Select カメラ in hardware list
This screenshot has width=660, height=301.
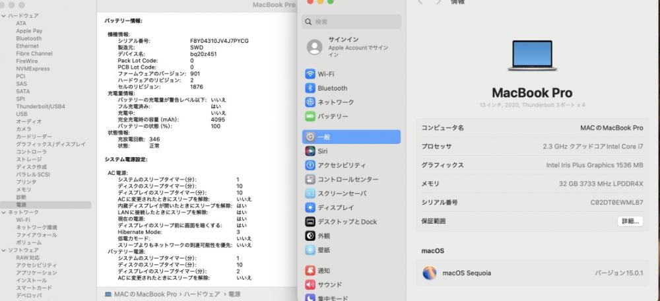coord(24,129)
